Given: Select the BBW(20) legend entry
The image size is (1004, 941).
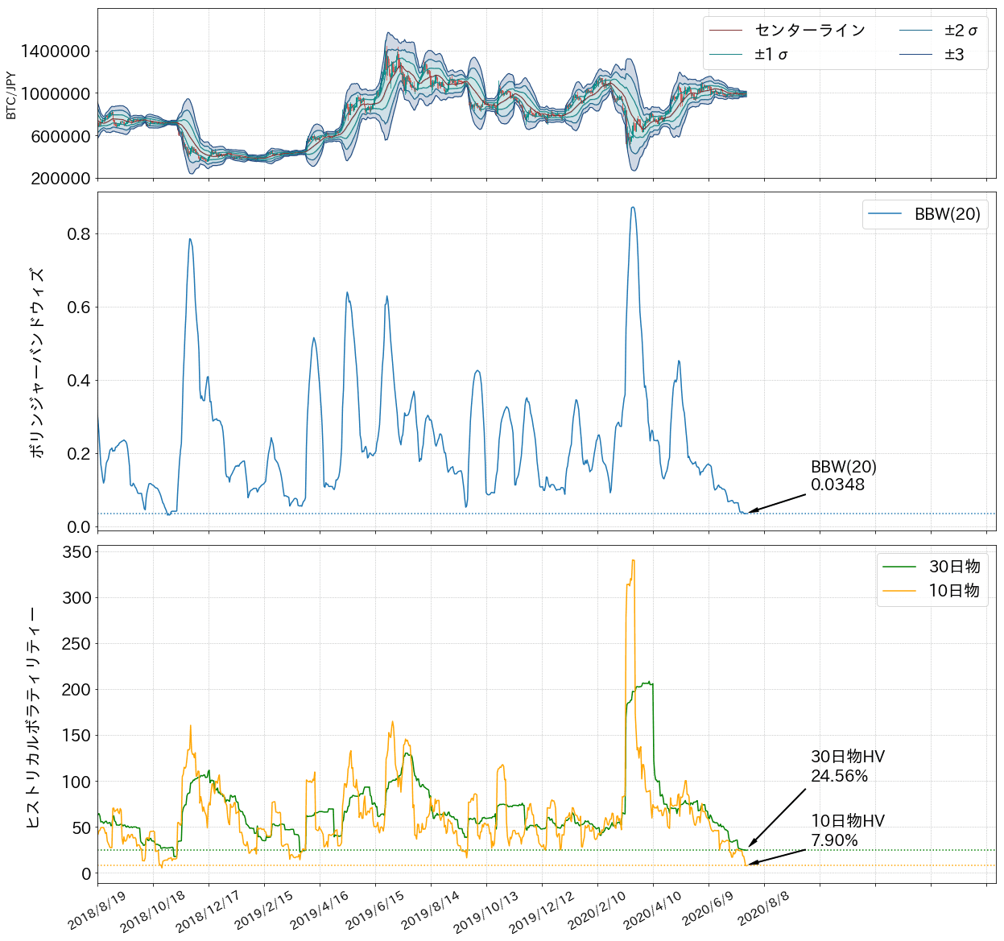Looking at the screenshot, I should point(948,215).
